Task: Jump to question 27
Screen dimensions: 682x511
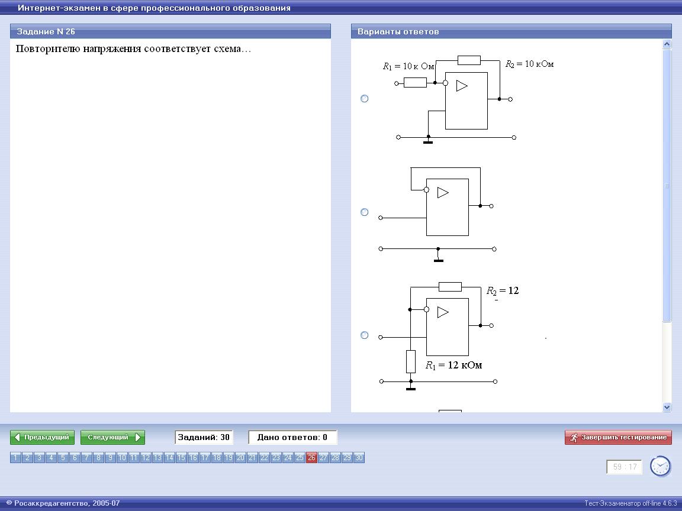Action: [x=323, y=458]
